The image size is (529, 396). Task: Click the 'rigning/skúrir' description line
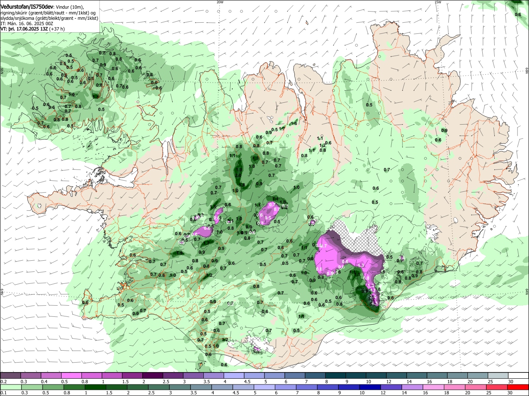pos(48,12)
